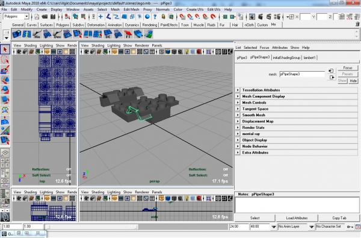This screenshot has width=361, height=238.
Task: Click the mesh name field pPipeShape3
Action: coord(302,74)
